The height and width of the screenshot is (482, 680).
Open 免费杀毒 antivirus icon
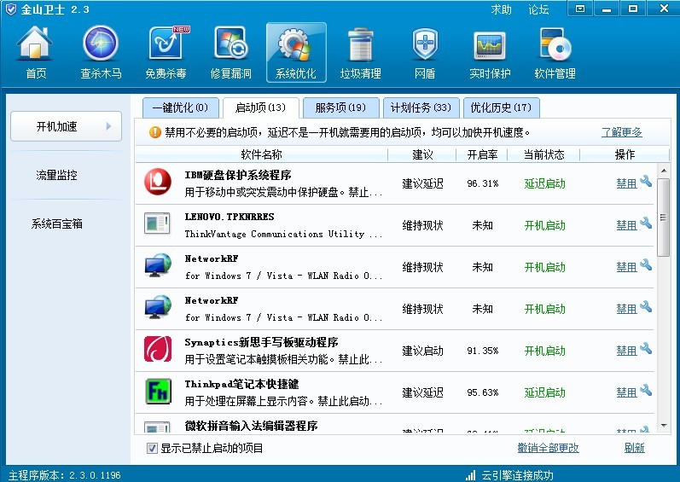[166, 52]
